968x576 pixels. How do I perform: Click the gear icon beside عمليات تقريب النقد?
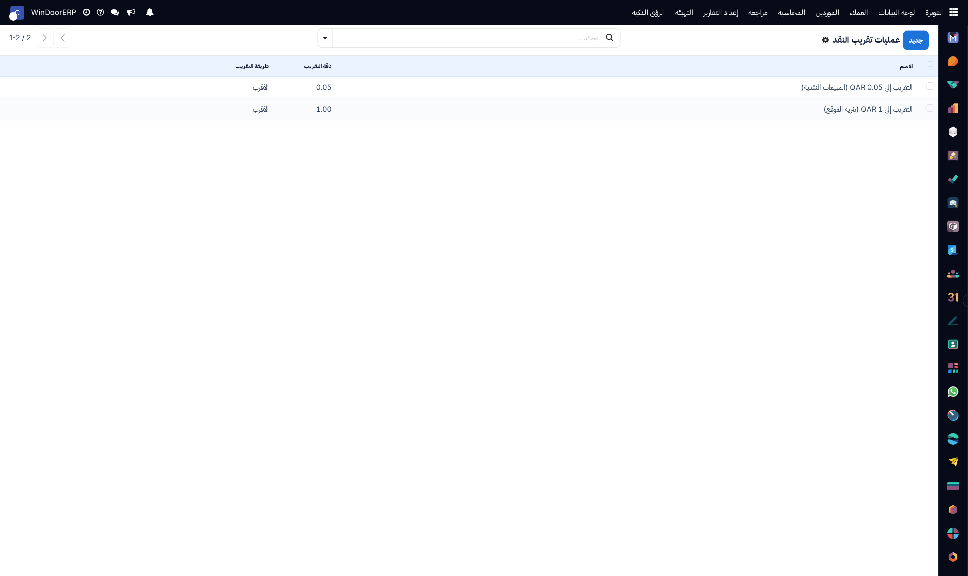coord(825,40)
